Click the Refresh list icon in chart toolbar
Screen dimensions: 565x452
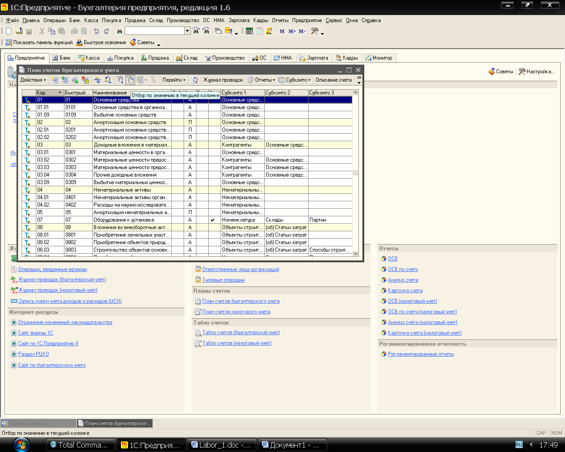click(x=195, y=80)
